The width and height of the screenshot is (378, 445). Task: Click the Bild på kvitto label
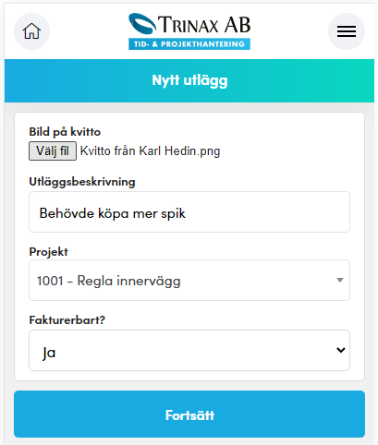(x=65, y=132)
